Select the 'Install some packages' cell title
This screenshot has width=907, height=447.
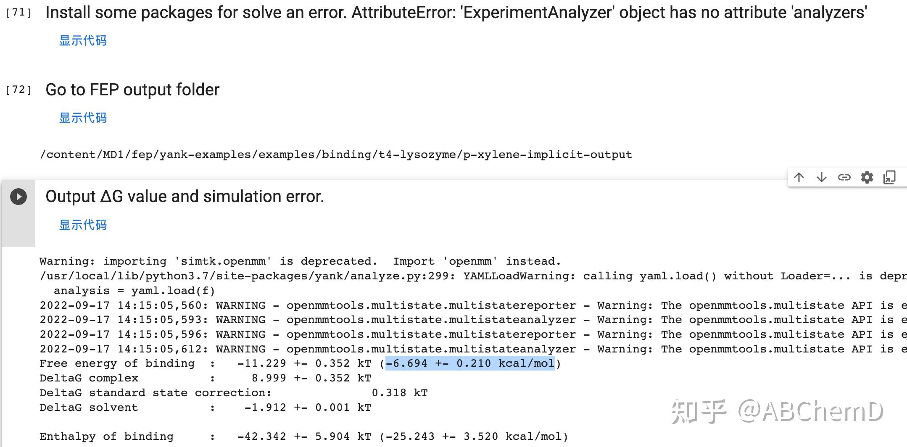pos(456,13)
